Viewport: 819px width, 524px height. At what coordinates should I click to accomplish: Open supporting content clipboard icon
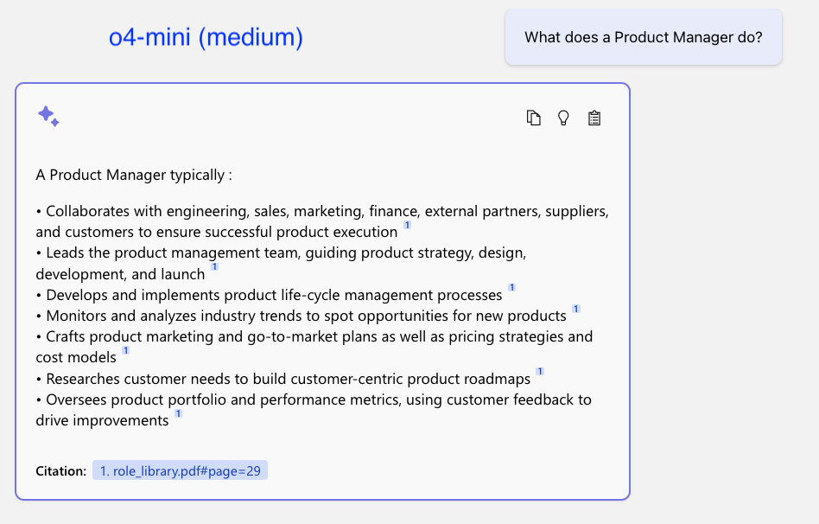[594, 118]
